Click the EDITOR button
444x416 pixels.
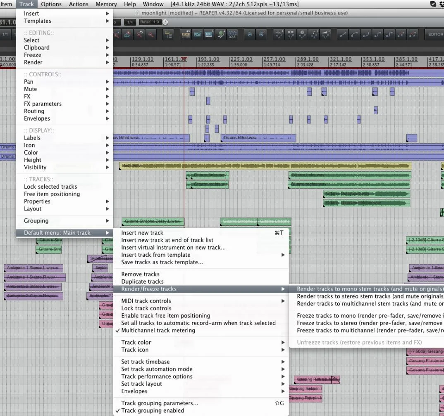coord(435,34)
